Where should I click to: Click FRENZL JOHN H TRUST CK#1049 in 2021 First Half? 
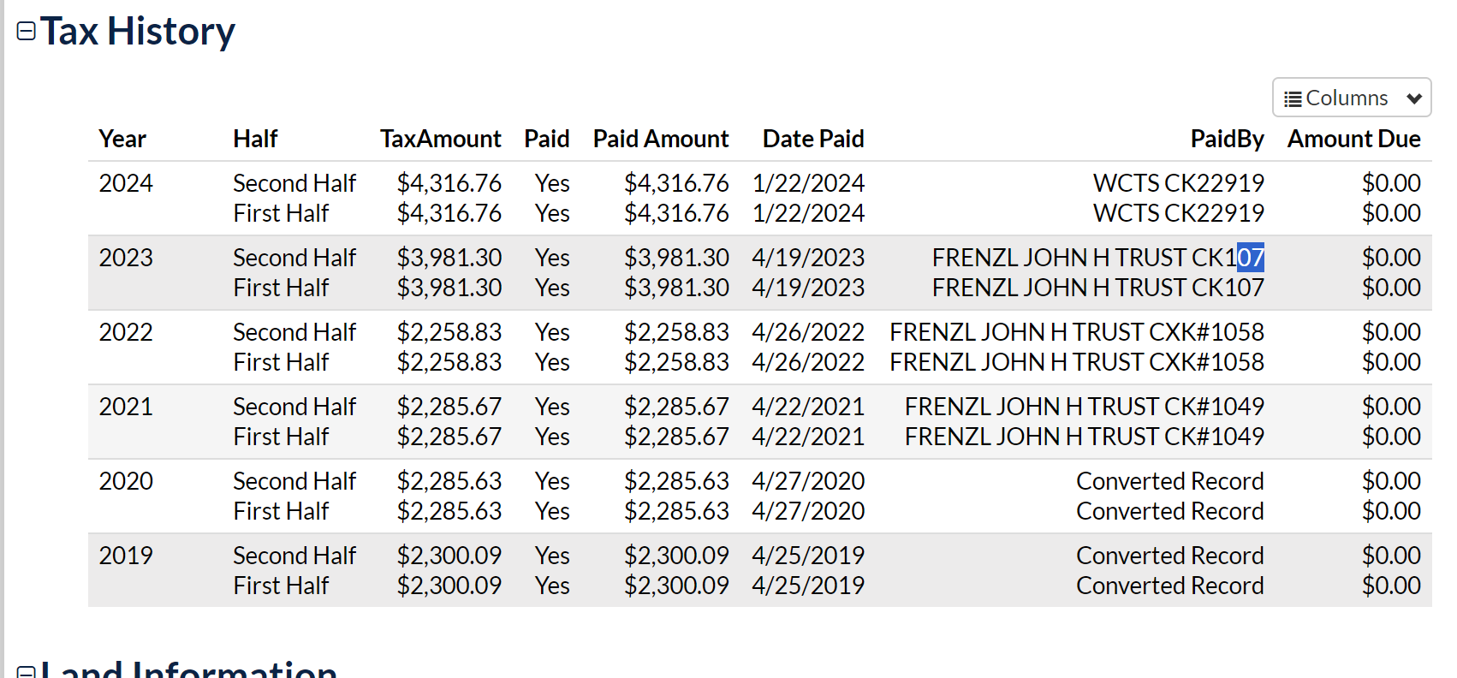click(1085, 437)
